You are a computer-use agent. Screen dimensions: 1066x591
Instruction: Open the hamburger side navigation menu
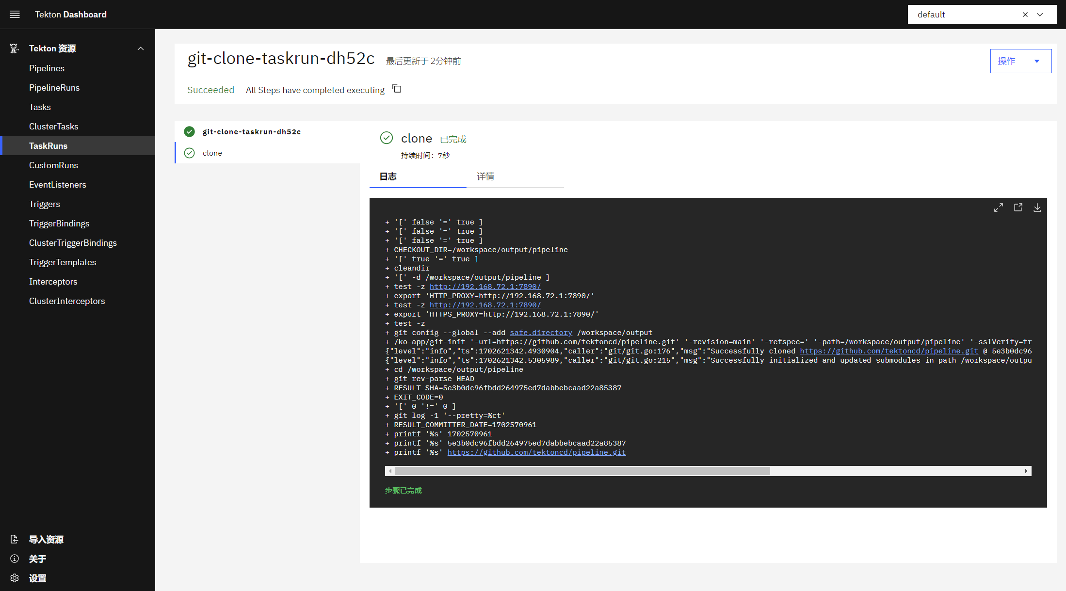click(x=15, y=15)
